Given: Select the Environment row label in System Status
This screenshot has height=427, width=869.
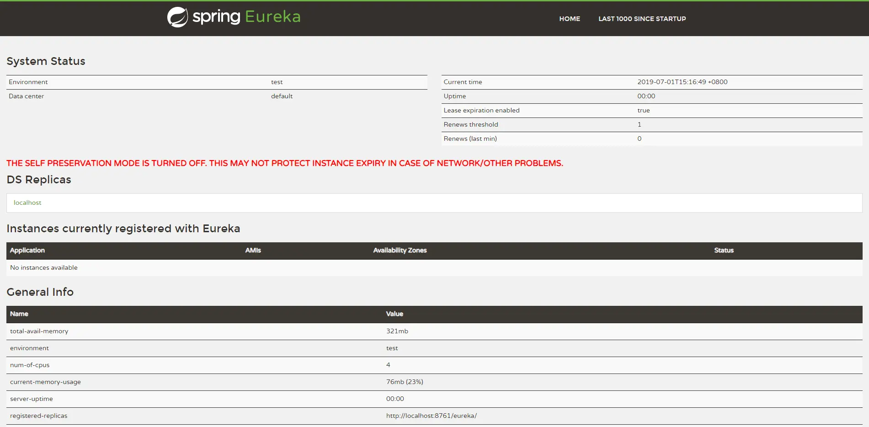Looking at the screenshot, I should pos(28,82).
